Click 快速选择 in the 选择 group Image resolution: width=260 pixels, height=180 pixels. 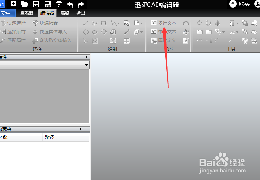pyautogui.click(x=13, y=23)
